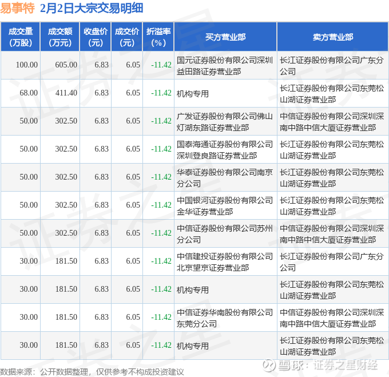
Task: Click the 易事特 stock name in title
Action: pyautogui.click(x=17, y=8)
